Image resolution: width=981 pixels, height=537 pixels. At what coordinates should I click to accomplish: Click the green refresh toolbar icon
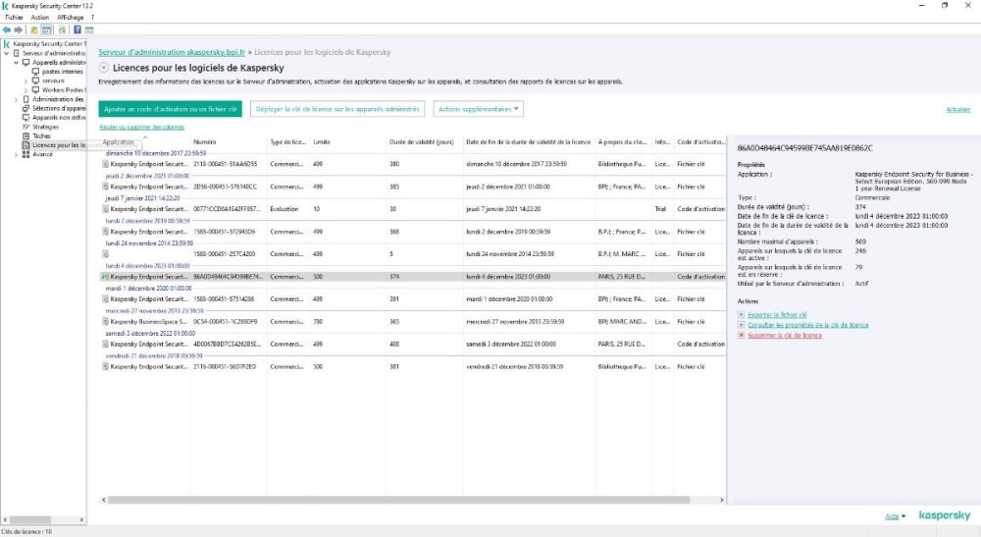point(62,29)
